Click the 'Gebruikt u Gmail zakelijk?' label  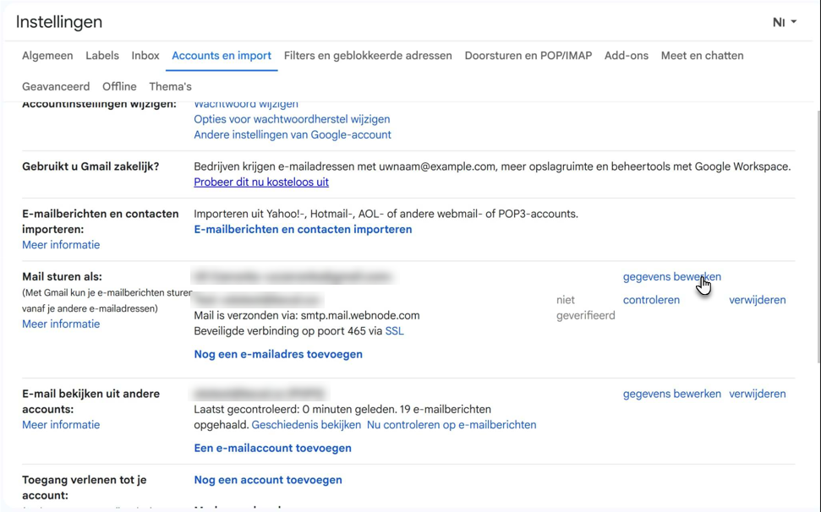point(90,166)
